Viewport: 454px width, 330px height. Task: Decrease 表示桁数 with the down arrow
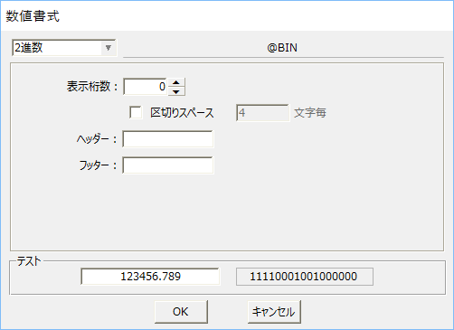(176, 91)
